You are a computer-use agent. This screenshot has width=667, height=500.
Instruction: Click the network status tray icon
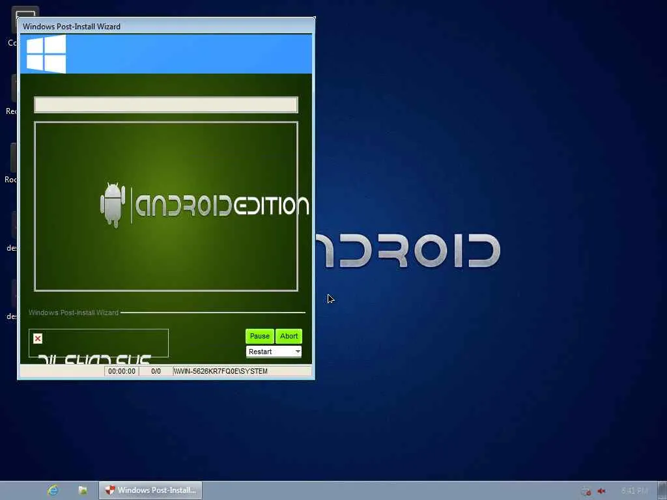tap(586, 491)
